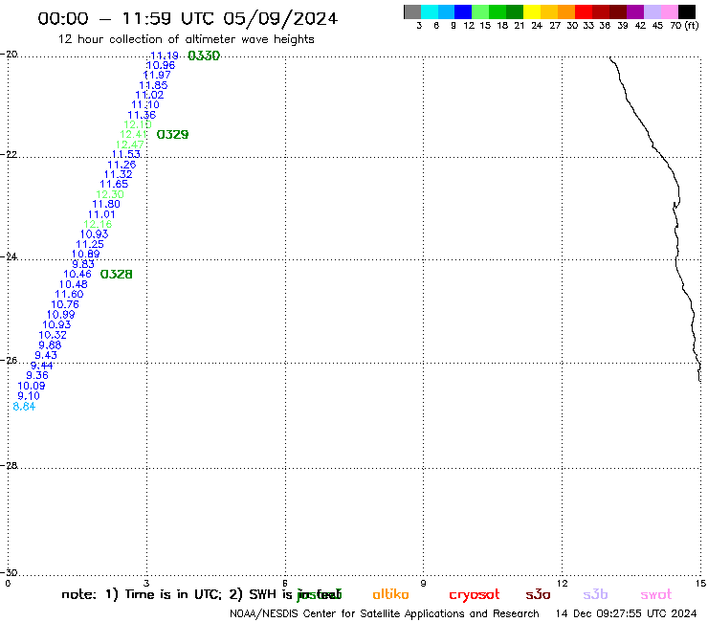The image size is (708, 622).
Task: Click the wave height value 11.53
Action: click(126, 154)
